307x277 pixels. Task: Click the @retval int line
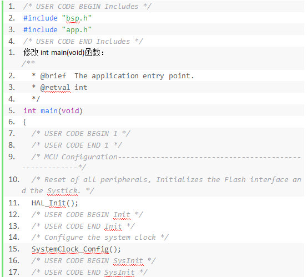pyautogui.click(x=60, y=88)
